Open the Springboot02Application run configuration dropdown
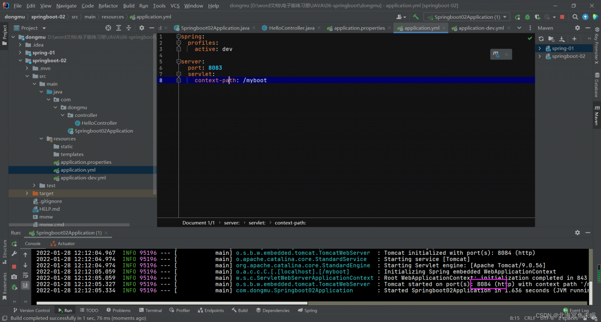Viewport: 601px width, 322px height. pyautogui.click(x=466, y=17)
